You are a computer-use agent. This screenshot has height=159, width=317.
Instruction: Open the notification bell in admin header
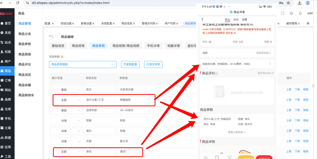300,13
